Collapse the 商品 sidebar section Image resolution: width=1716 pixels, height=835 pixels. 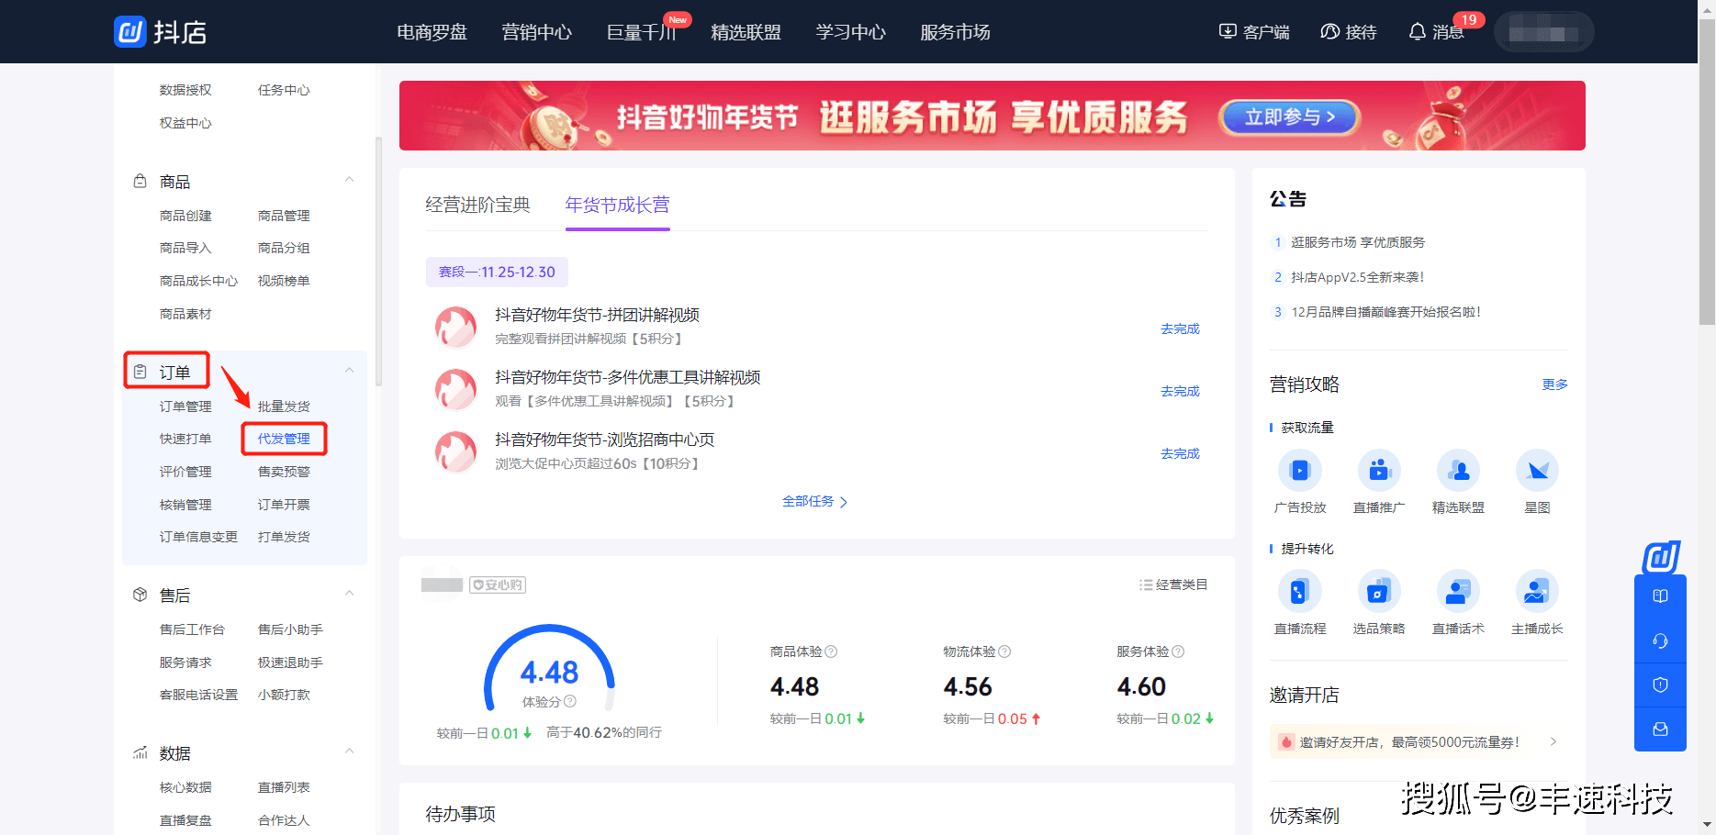pos(349,181)
